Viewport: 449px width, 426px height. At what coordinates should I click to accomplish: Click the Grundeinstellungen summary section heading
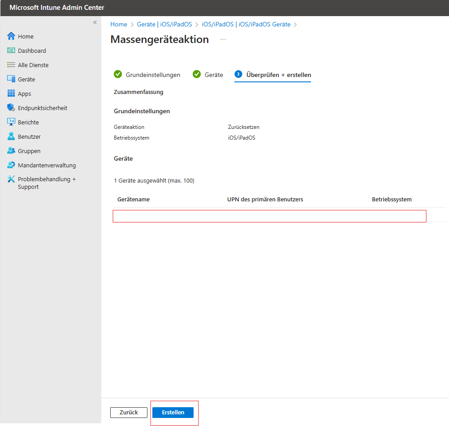pyautogui.click(x=142, y=111)
